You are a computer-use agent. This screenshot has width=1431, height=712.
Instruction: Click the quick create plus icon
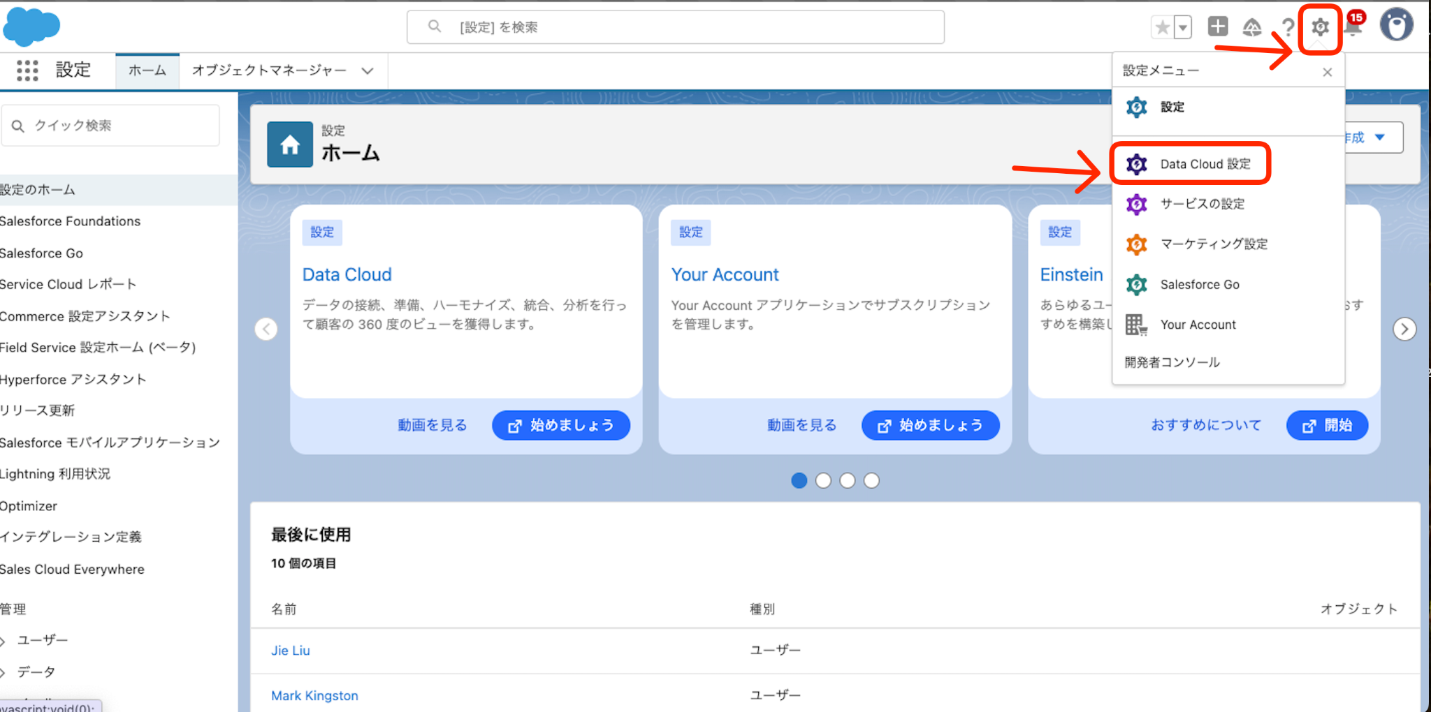(1217, 27)
